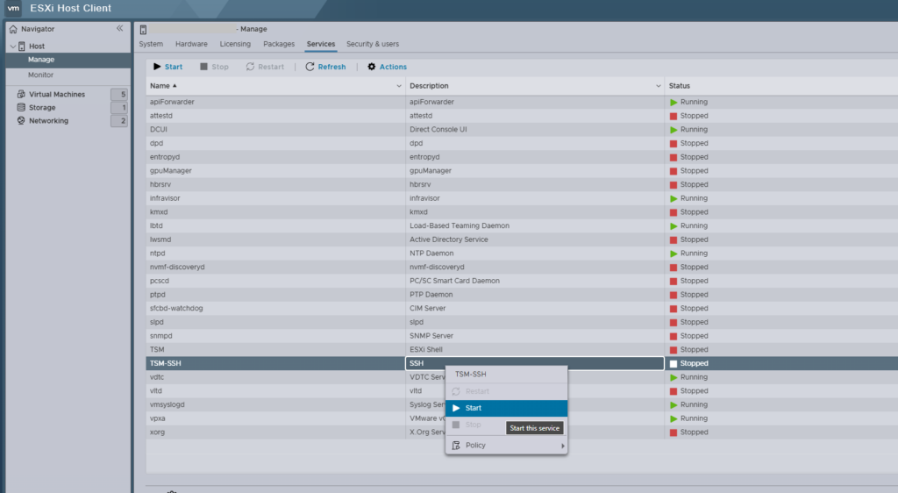Click the white Stopped icon for TSM-SSH
Viewport: 898px width, 493px height.
pos(673,363)
